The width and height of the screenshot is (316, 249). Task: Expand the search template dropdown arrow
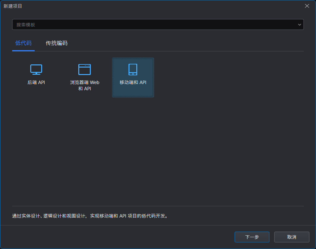(299, 25)
